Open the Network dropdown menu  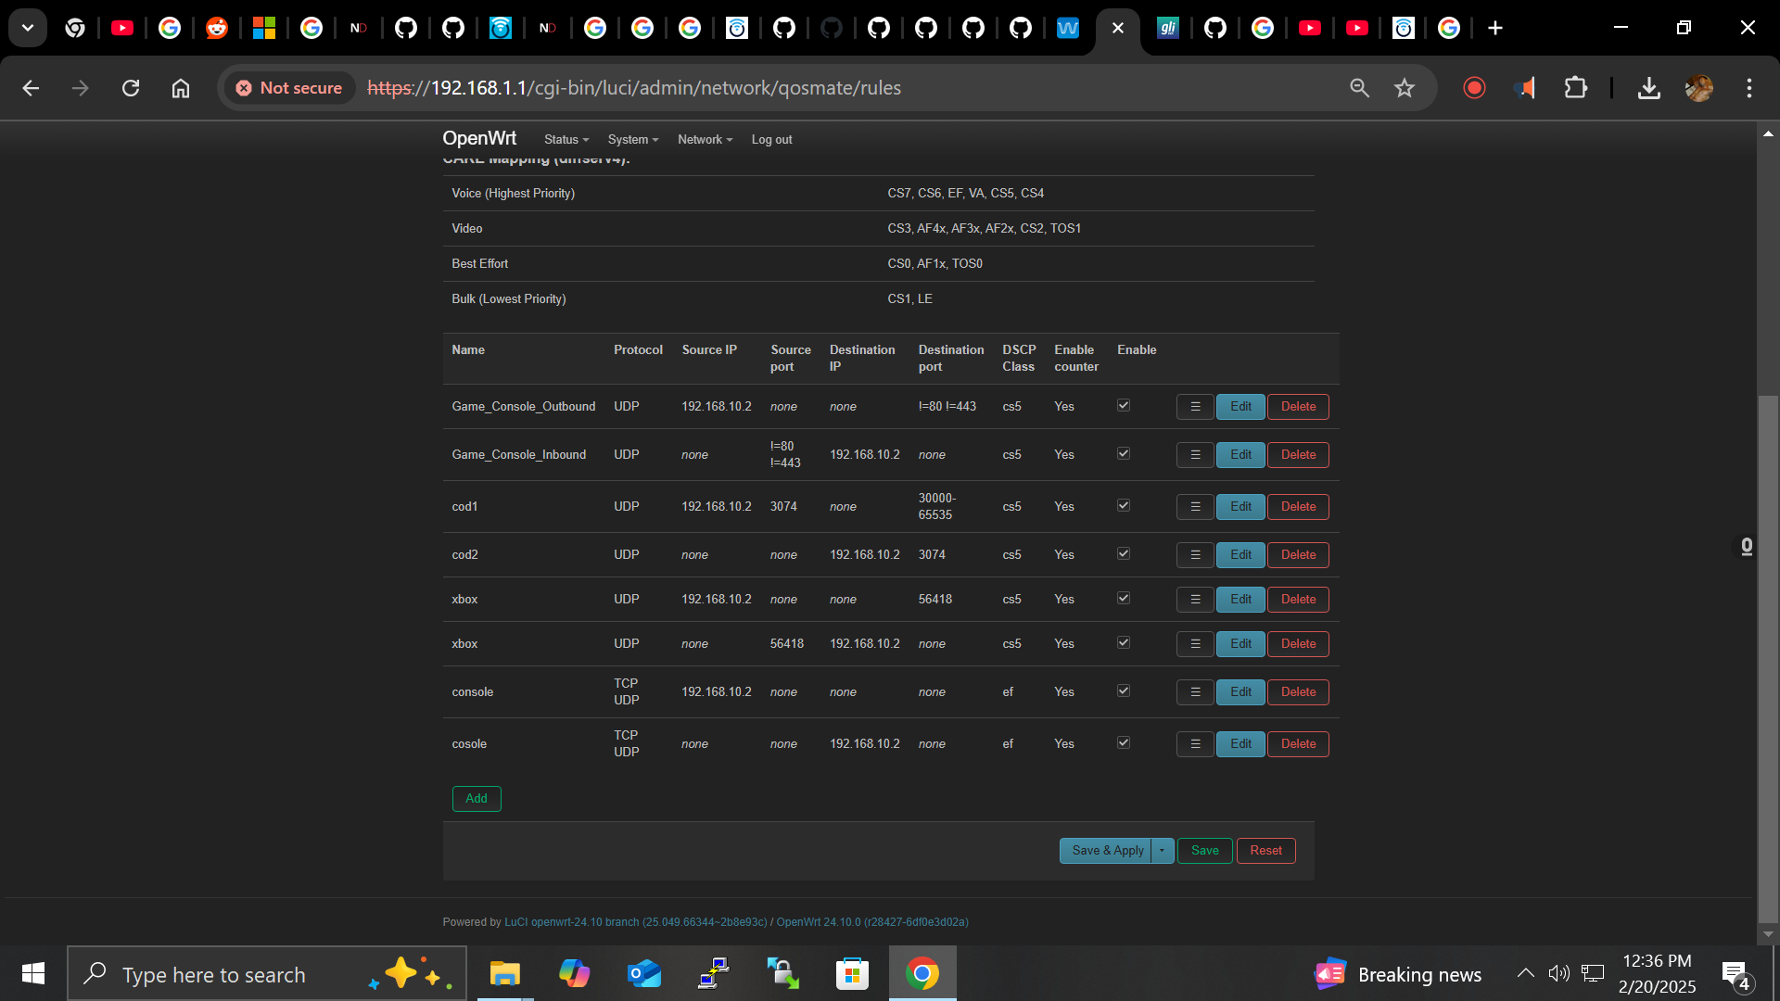[704, 139]
